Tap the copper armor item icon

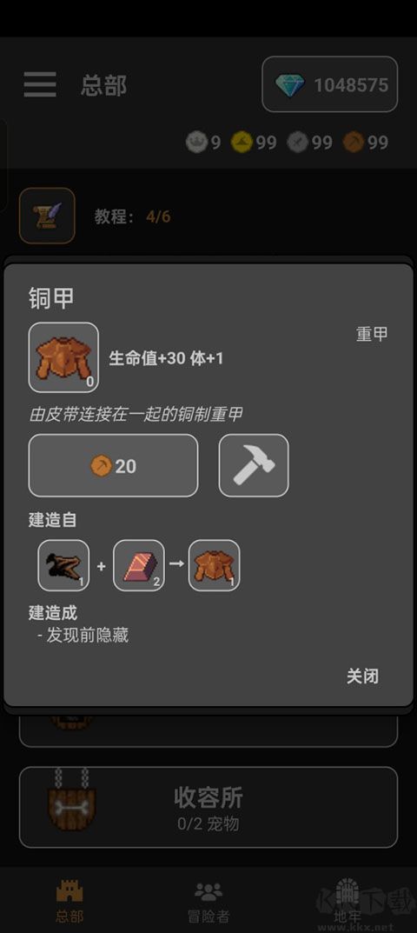pos(63,357)
